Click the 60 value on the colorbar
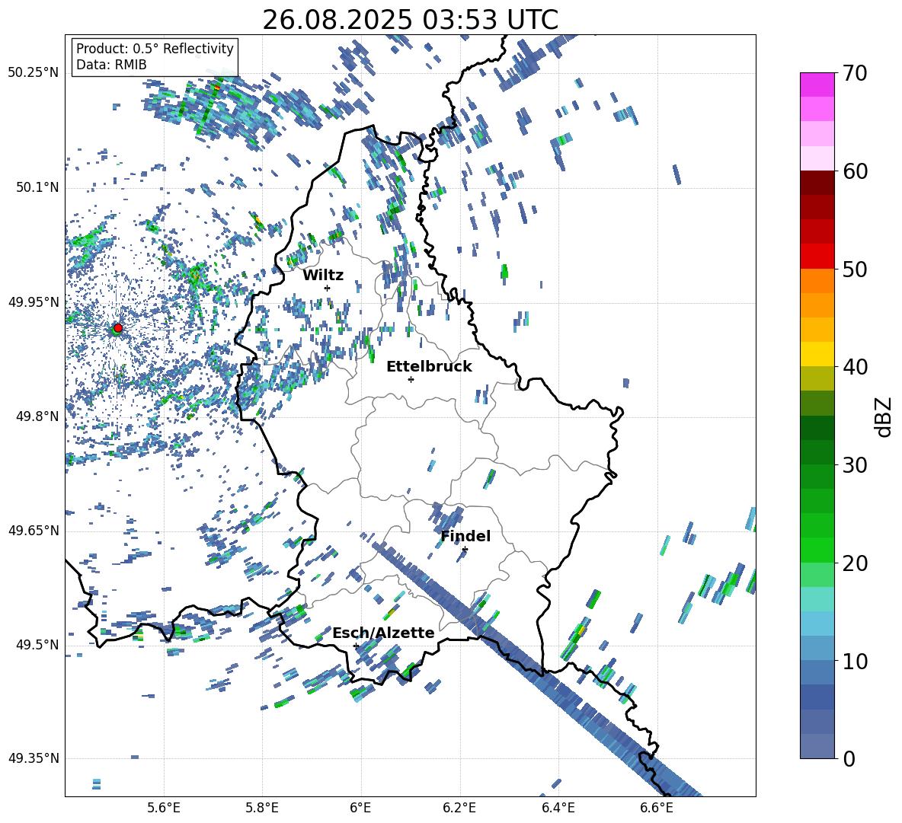This screenshot has height=823, width=902. [x=855, y=171]
